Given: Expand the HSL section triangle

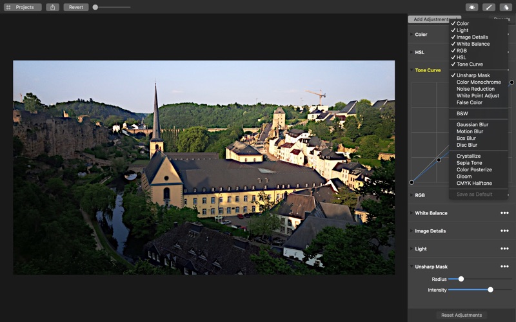Looking at the screenshot, I should (x=412, y=52).
